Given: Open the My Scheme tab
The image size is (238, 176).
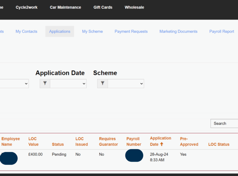Looking at the screenshot, I should point(92,31).
